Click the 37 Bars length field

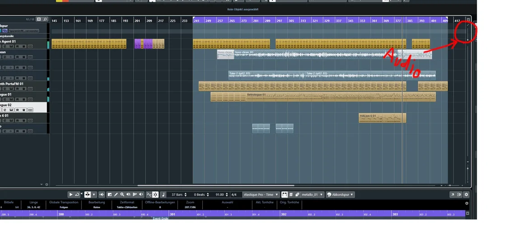coord(177,194)
